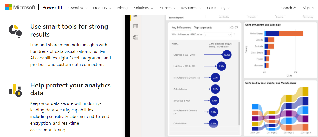Open the Model relationships view icon
Image resolution: width=318 pixels, height=137 pixels.
coord(136,37)
